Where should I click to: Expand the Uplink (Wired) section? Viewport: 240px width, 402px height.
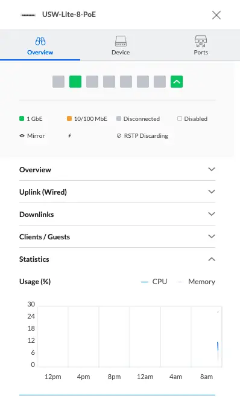[117, 192]
